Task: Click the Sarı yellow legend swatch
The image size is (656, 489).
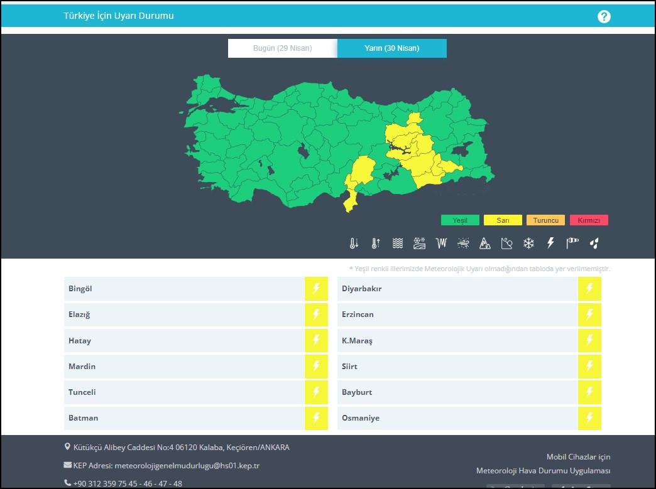Action: point(503,220)
